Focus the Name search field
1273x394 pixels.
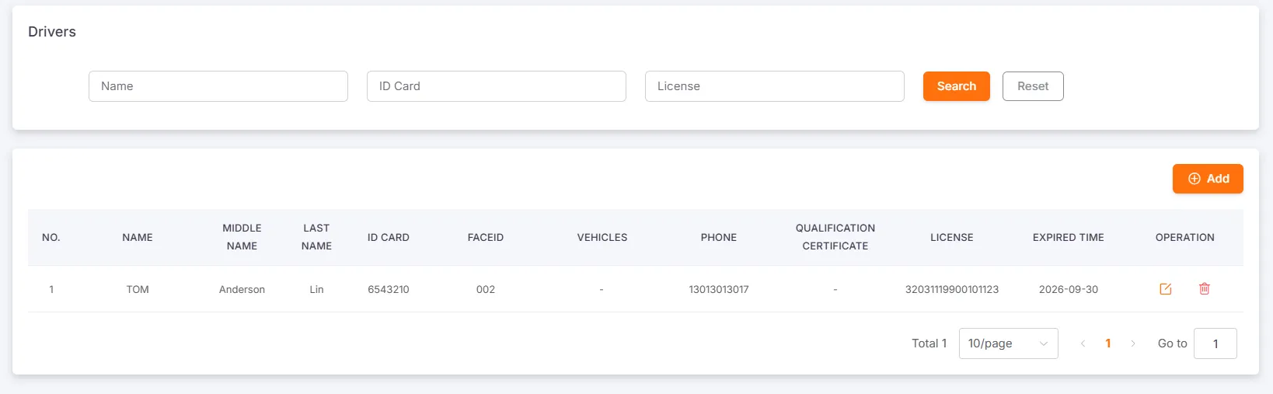[218, 86]
